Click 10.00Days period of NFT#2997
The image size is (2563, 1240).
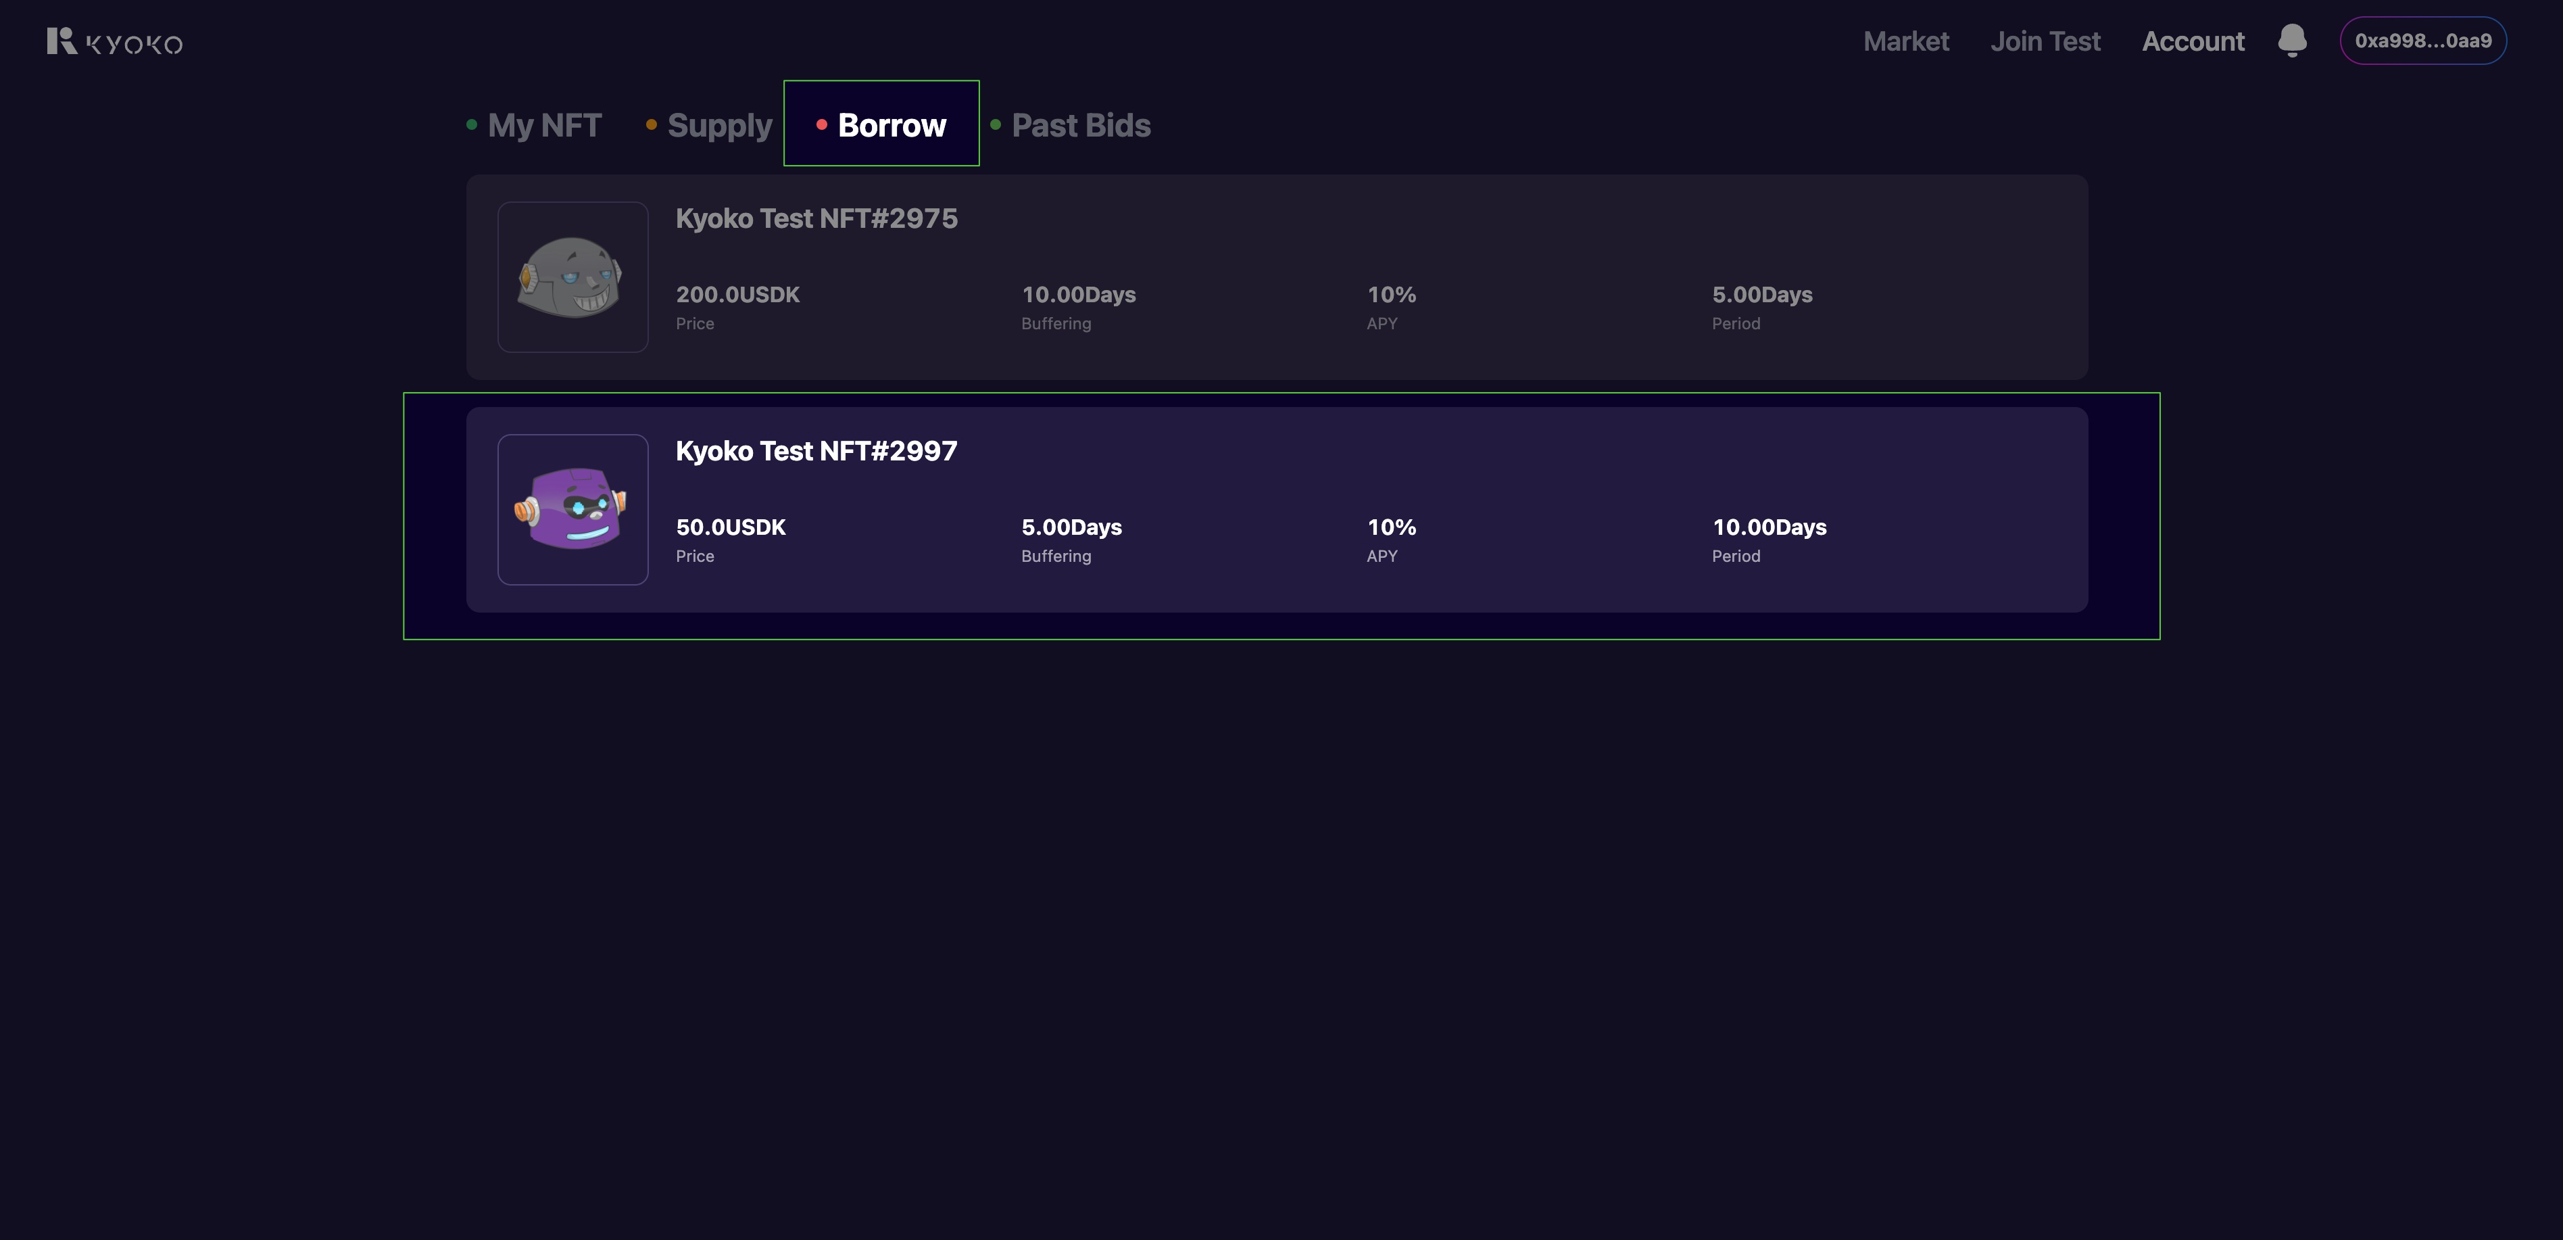coord(1769,527)
